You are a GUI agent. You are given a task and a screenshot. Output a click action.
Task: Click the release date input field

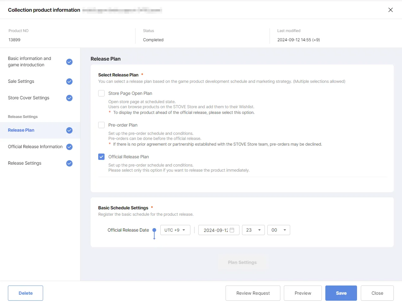[215, 230]
